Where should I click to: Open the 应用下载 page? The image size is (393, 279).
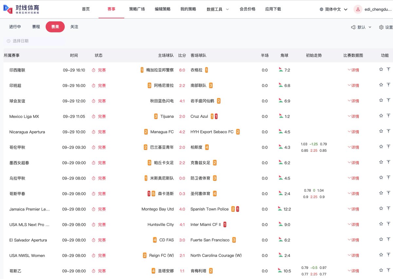(x=273, y=9)
